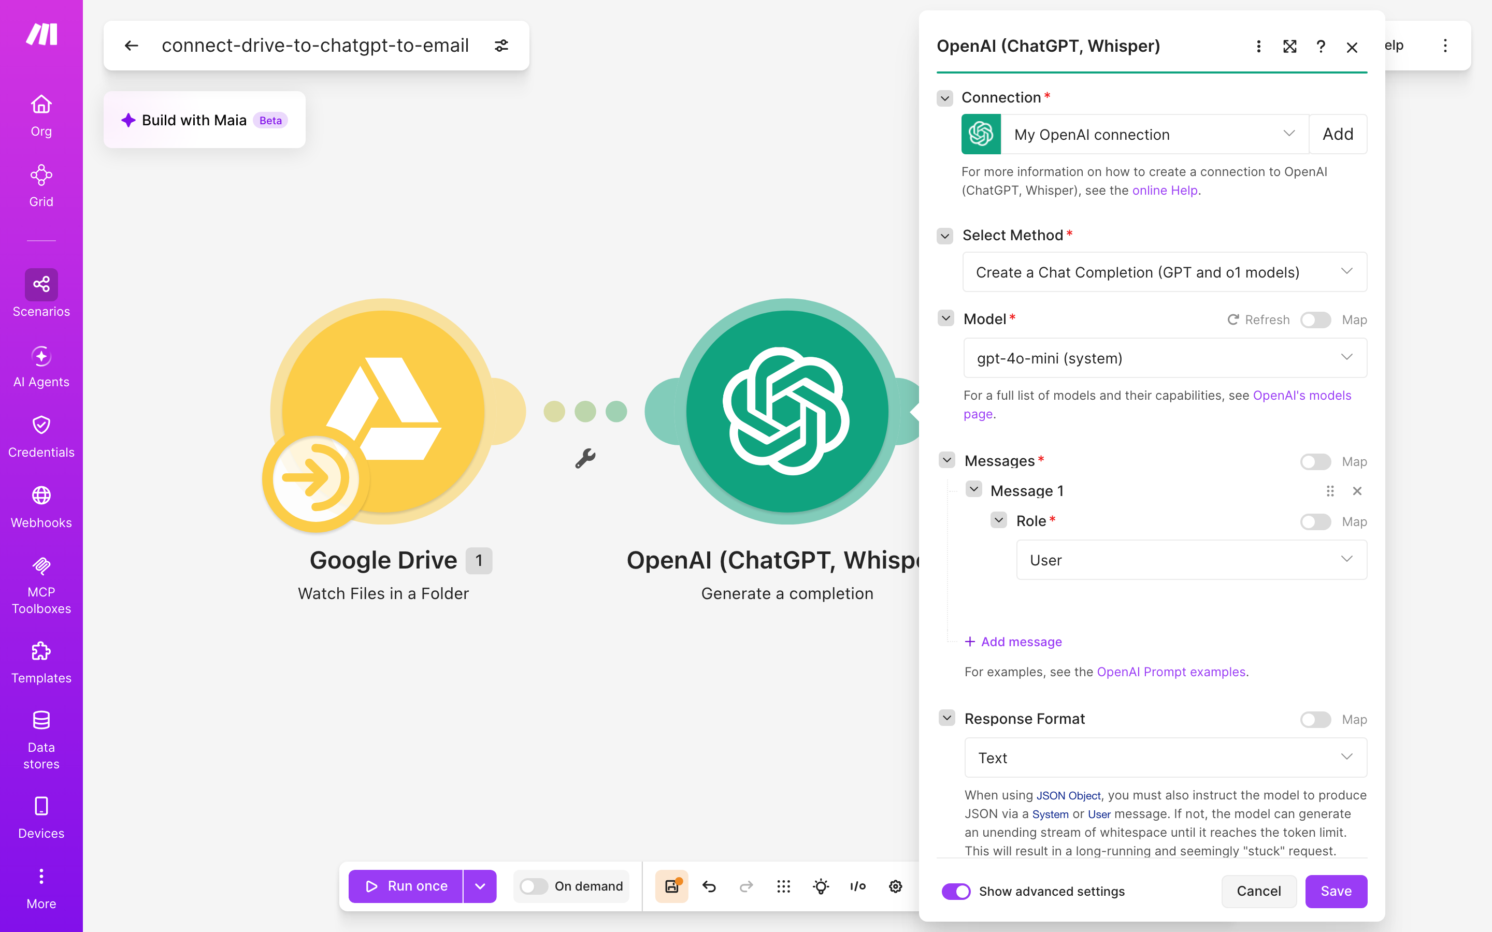Image resolution: width=1492 pixels, height=932 pixels.
Task: Undo the last change
Action: point(709,886)
